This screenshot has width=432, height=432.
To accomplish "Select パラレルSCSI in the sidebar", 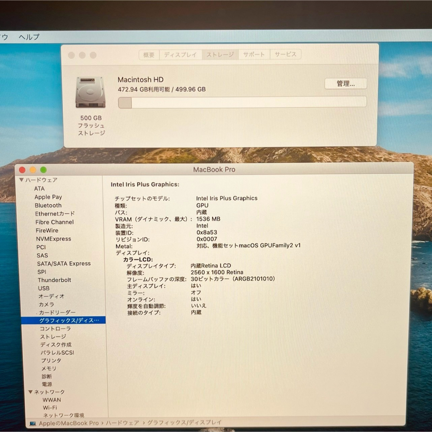I will click(57, 352).
